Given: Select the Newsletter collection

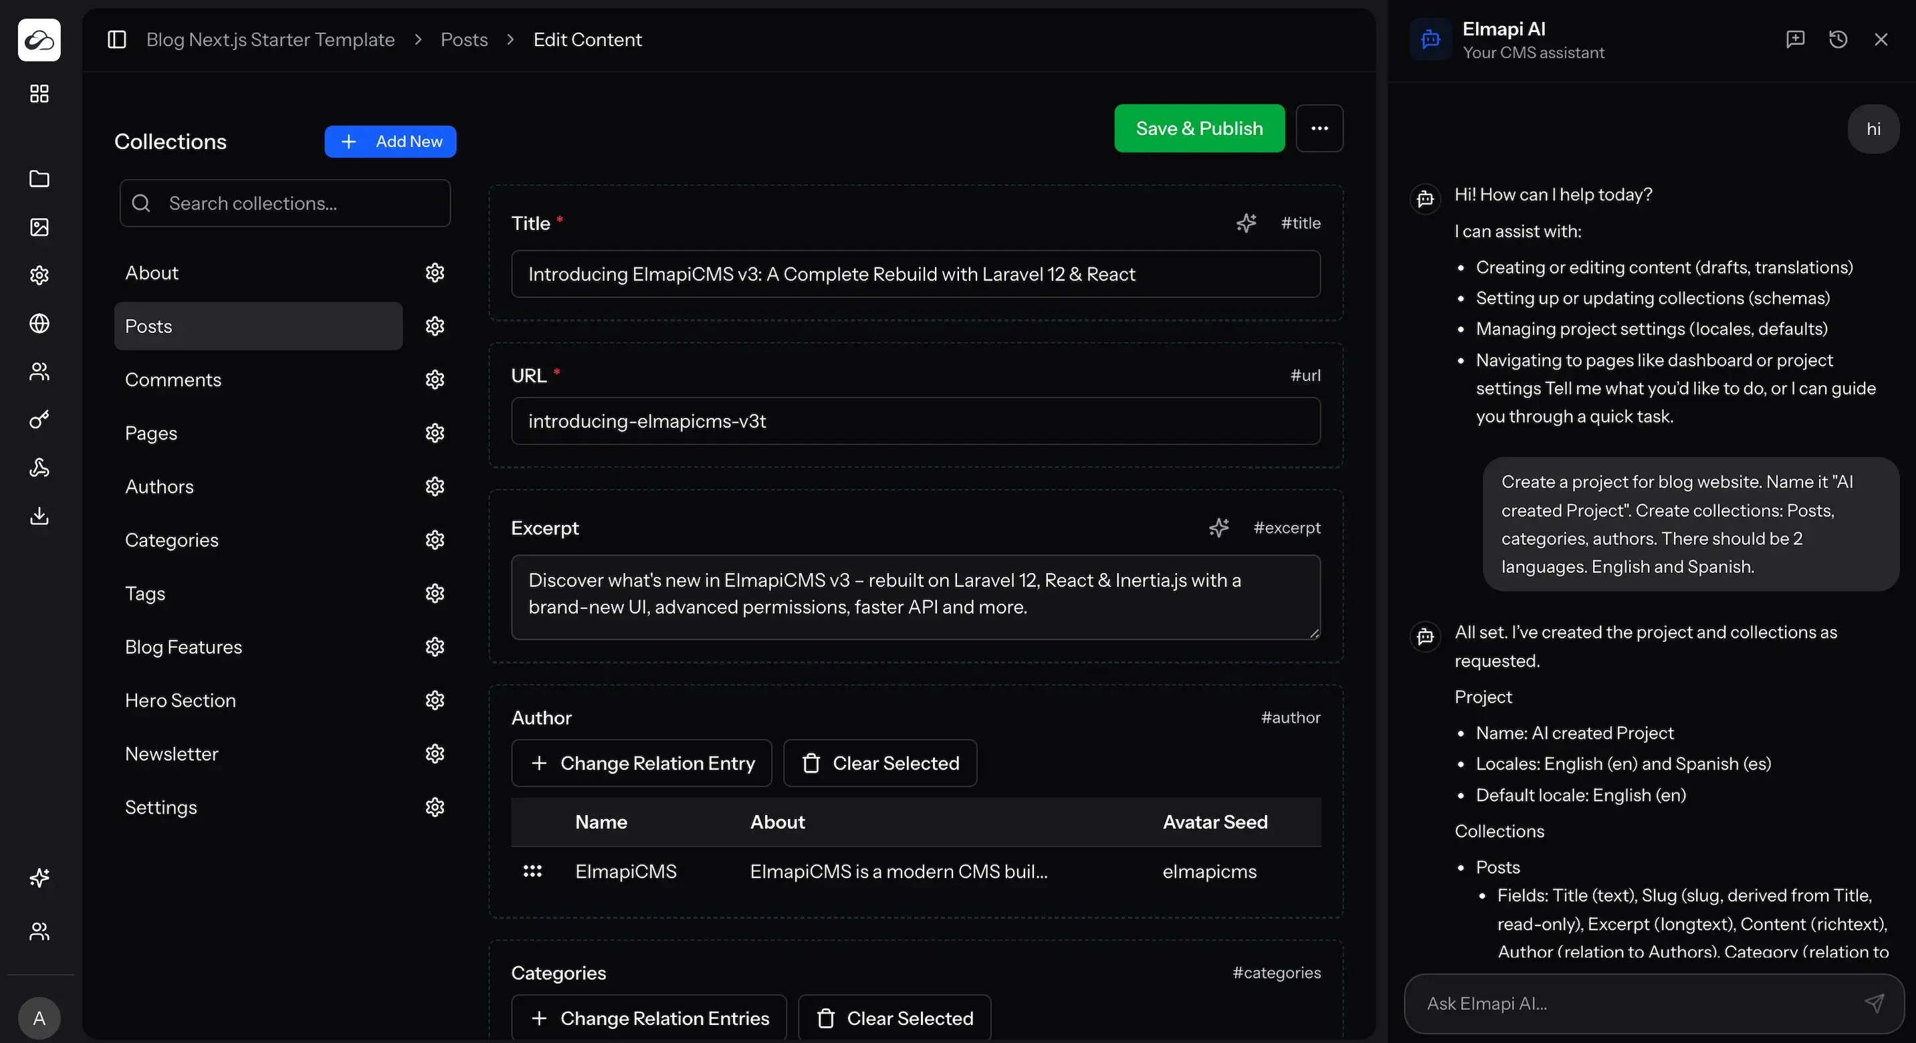Looking at the screenshot, I should pyautogui.click(x=259, y=754).
